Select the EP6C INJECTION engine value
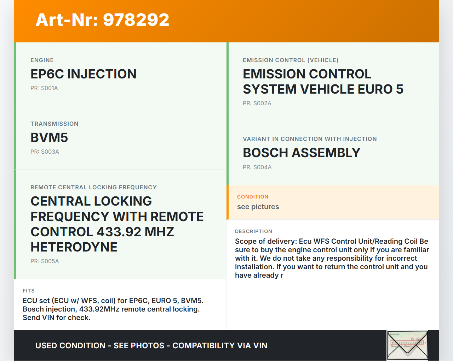 click(84, 74)
